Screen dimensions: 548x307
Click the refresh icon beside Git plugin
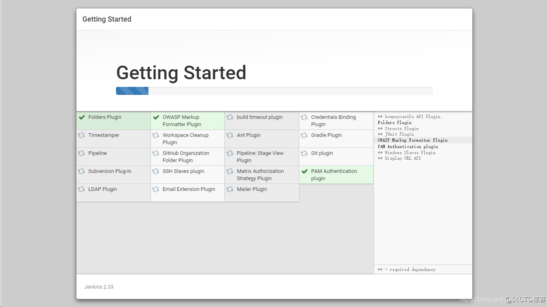tap(304, 153)
